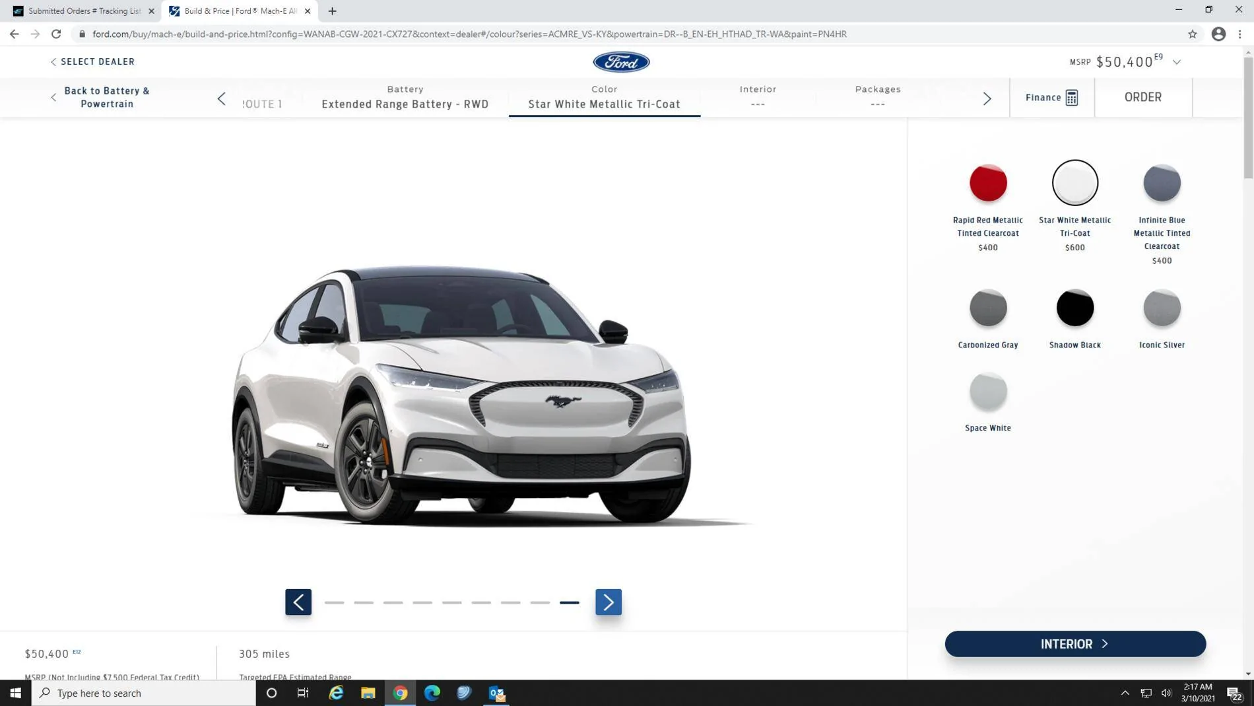
Task: Choose Rapid Red Metallic paint
Action: (988, 183)
